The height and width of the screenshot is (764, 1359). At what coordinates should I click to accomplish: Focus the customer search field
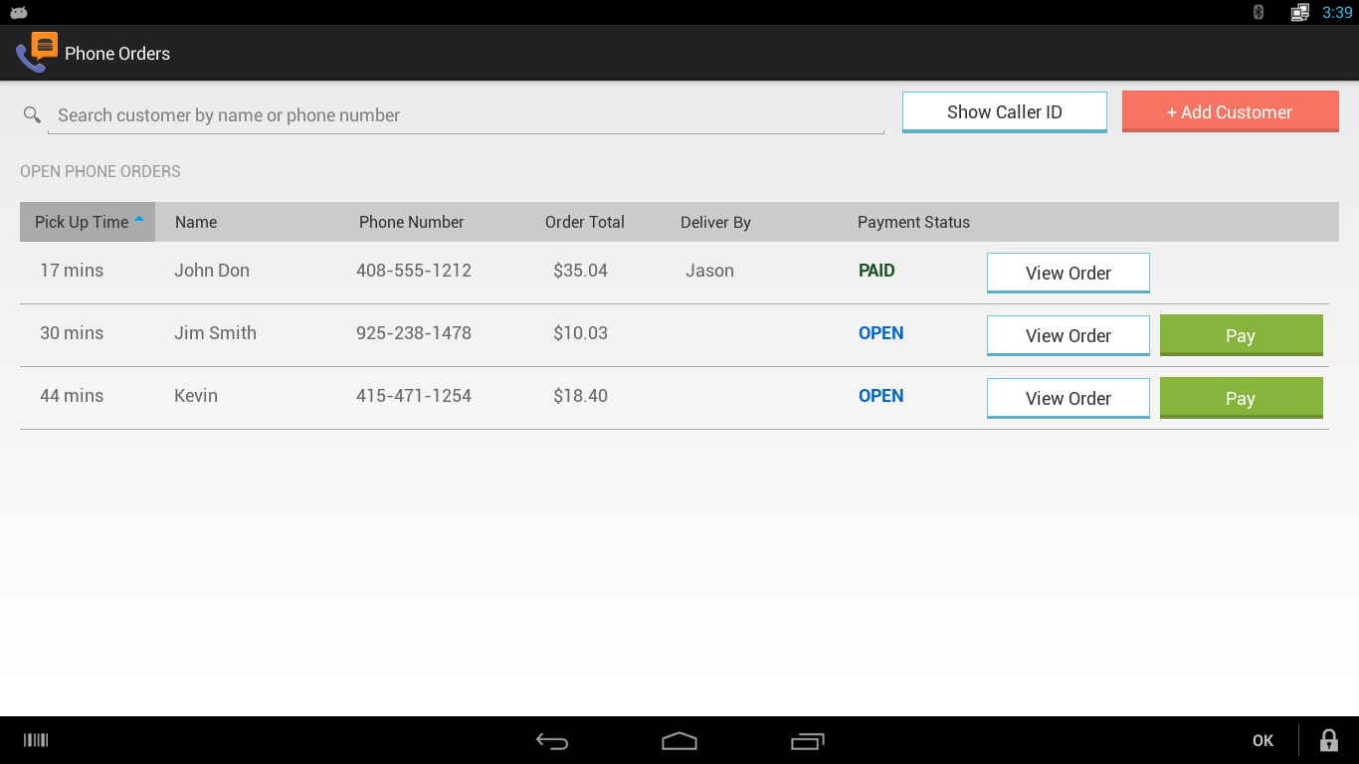click(466, 115)
